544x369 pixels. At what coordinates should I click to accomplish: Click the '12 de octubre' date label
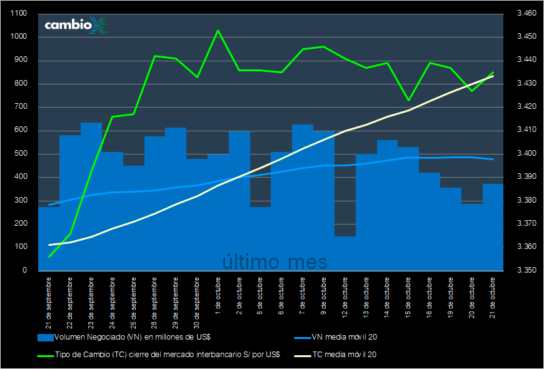pyautogui.click(x=345, y=298)
